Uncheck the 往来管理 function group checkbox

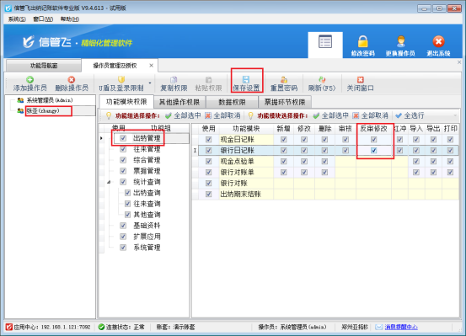coord(123,149)
